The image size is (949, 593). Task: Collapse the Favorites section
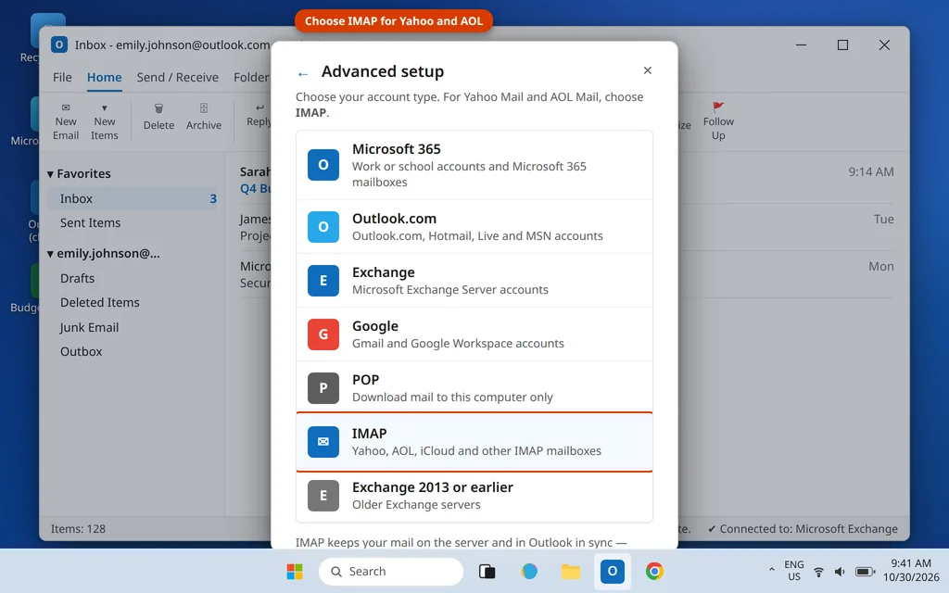[50, 174]
